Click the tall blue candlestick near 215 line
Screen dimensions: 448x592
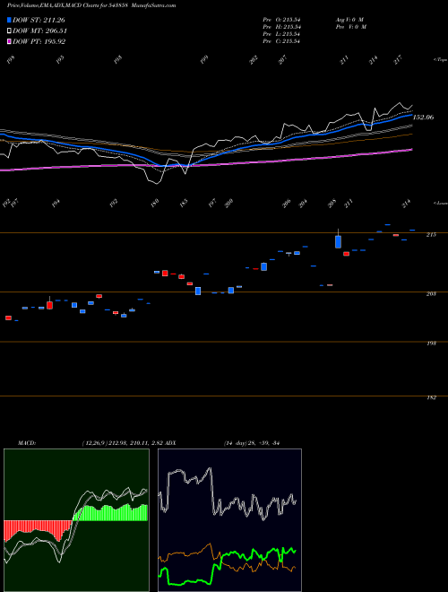[x=339, y=241]
